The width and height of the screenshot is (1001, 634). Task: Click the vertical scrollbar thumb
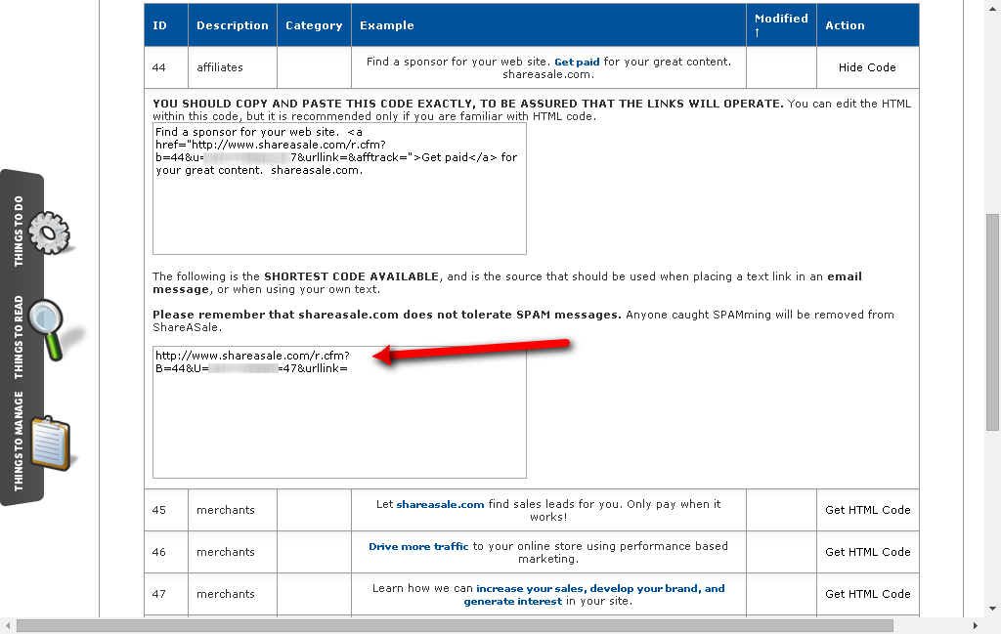click(x=992, y=322)
